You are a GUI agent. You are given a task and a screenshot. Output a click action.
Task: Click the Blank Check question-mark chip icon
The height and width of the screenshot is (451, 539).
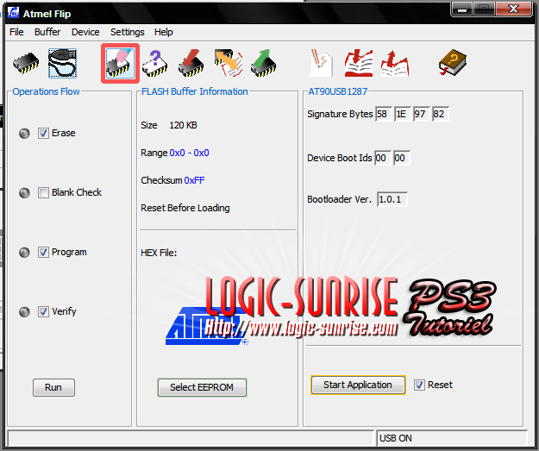click(154, 63)
